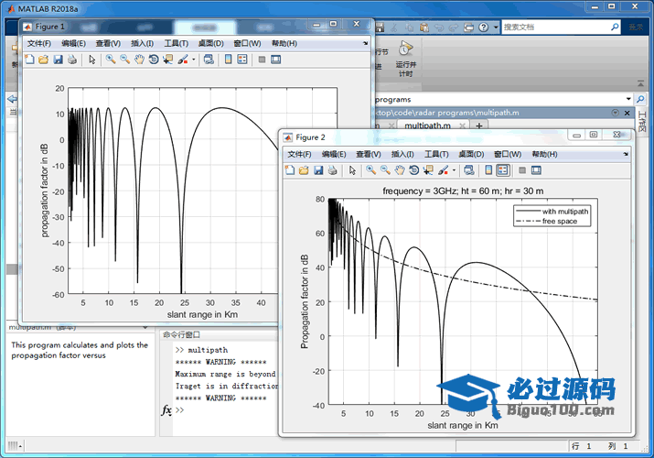Dock Figure 2 using menu bar arrow
The height and width of the screenshot is (458, 654).
coord(626,154)
